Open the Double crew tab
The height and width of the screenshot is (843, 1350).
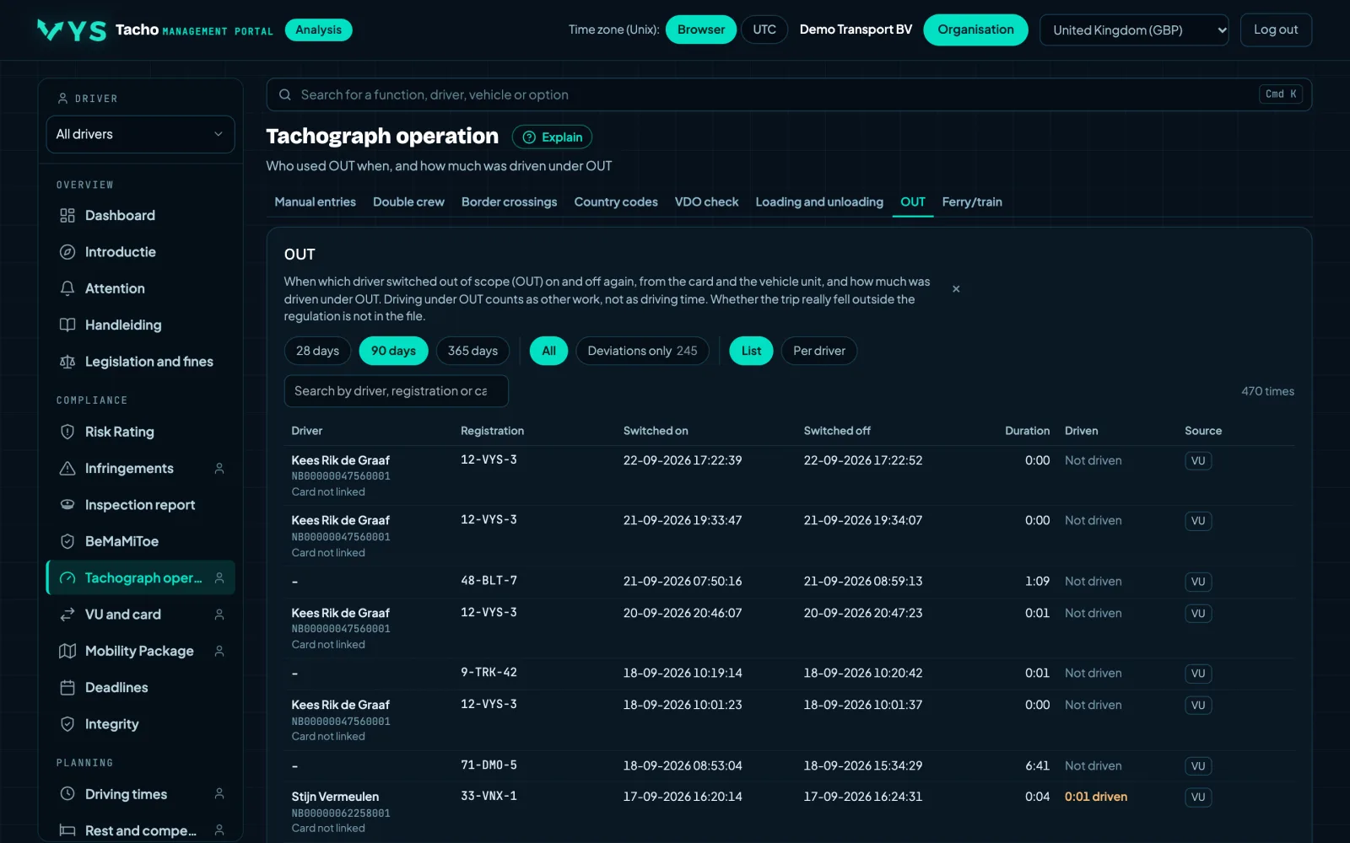click(x=408, y=202)
